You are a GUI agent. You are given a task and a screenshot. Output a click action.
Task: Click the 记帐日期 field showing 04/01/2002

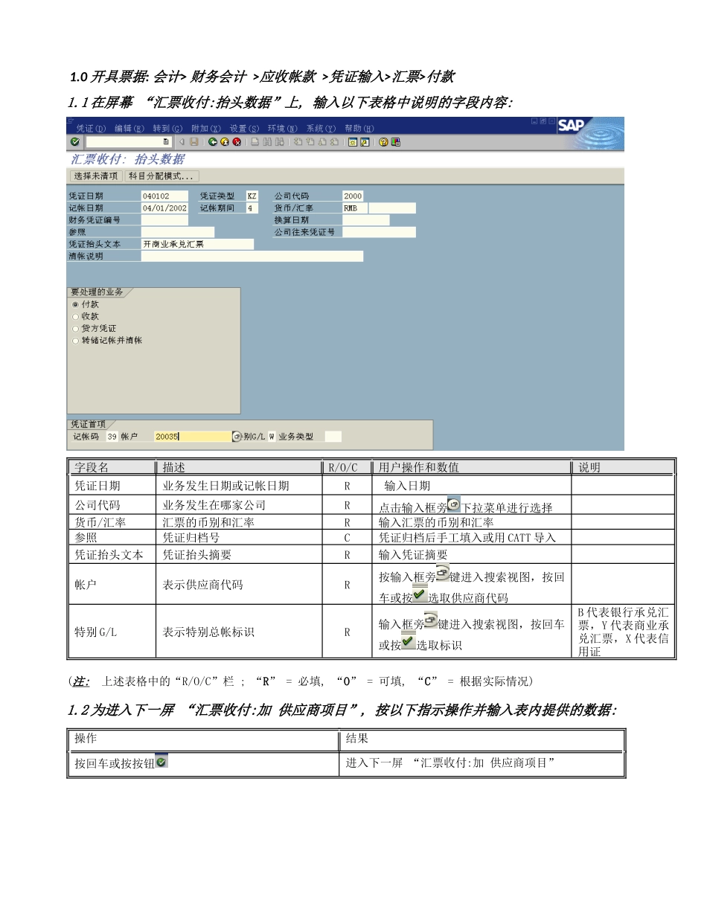(164, 208)
